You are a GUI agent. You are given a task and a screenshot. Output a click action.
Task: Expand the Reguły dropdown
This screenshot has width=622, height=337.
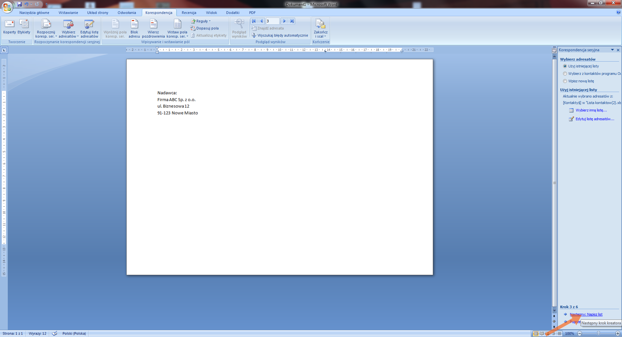201,21
